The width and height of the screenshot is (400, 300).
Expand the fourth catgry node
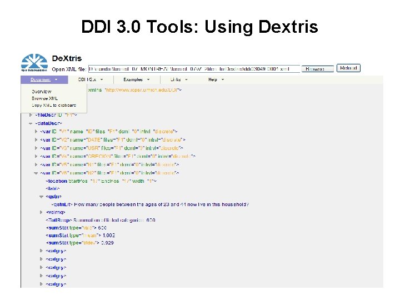pyautogui.click(x=41, y=276)
